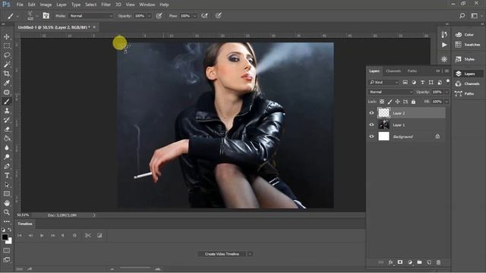The height and width of the screenshot is (273, 486).
Task: Toggle lock image pixels
Action: (390, 102)
